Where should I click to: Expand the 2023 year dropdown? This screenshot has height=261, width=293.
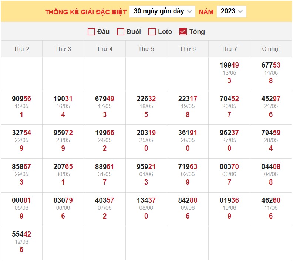click(x=231, y=11)
